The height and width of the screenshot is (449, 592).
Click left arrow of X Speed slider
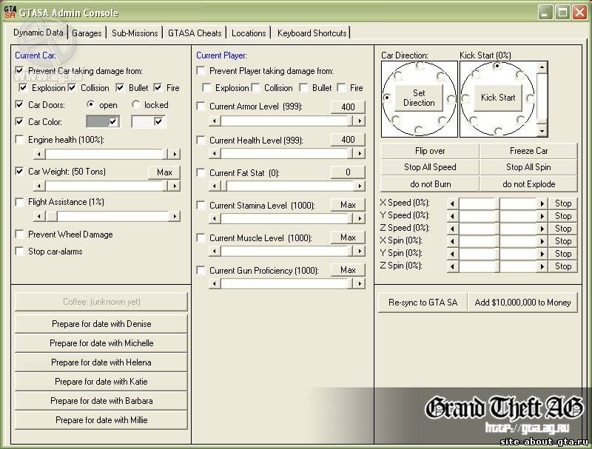[452, 203]
